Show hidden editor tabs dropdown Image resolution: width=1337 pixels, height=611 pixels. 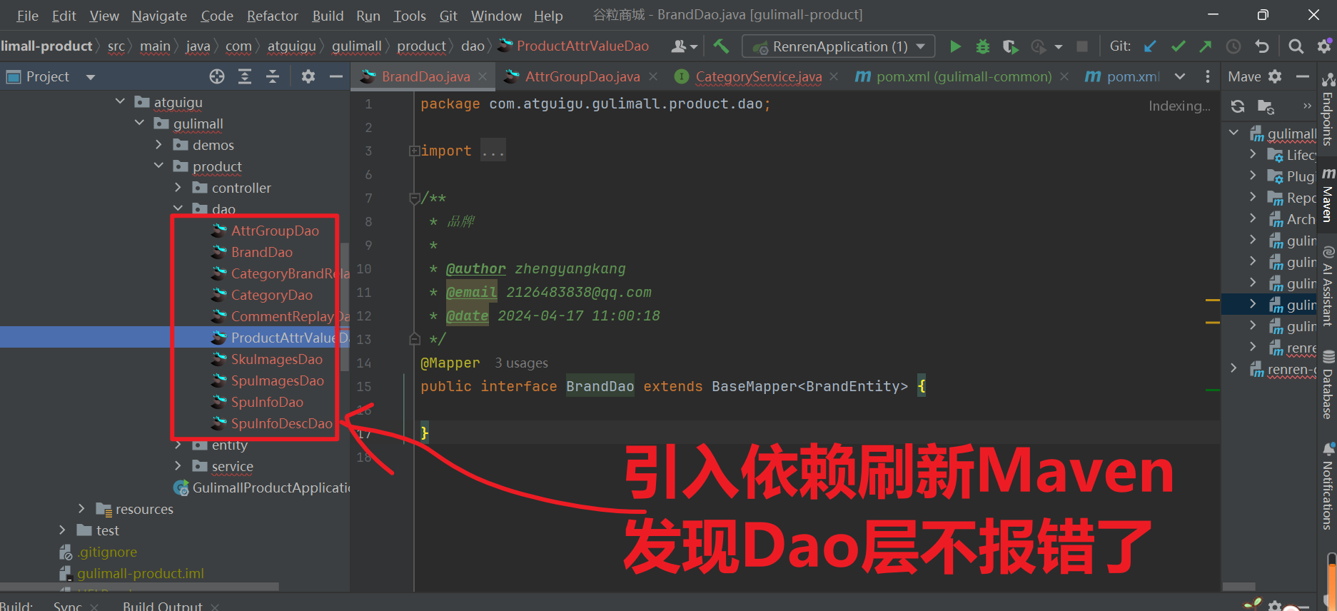tap(1180, 76)
